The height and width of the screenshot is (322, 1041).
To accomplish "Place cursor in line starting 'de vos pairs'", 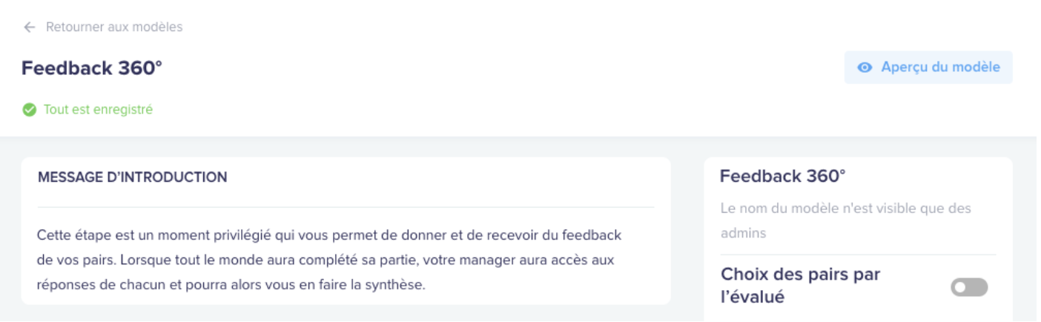I will pos(326,260).
